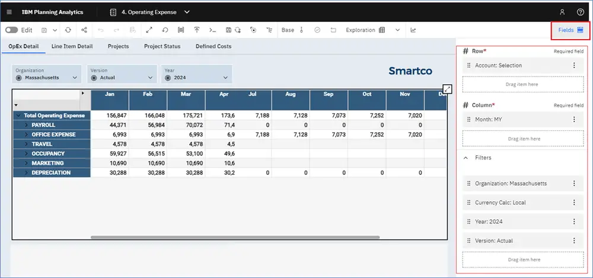Switch to the Line Item Detail tab
The width and height of the screenshot is (593, 278).
tap(72, 46)
